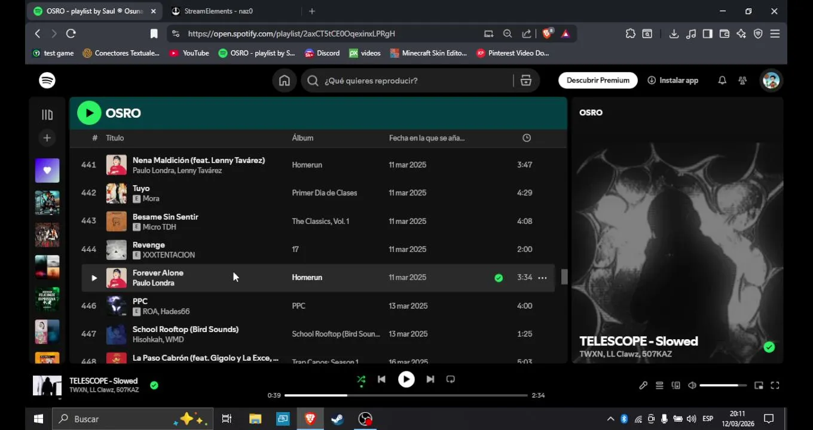Open a new browser tab

pyautogui.click(x=312, y=11)
